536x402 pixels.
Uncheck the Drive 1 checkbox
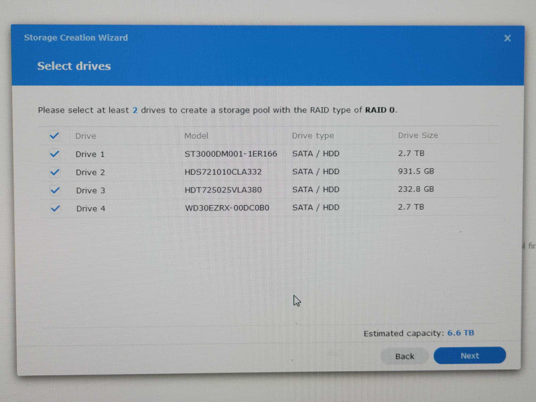tap(54, 154)
